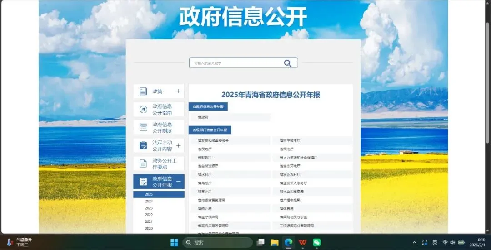Image resolution: width=491 pixels, height=250 pixels.
Task: Open 三江源国家公园管理局 report link
Action: coord(297,226)
